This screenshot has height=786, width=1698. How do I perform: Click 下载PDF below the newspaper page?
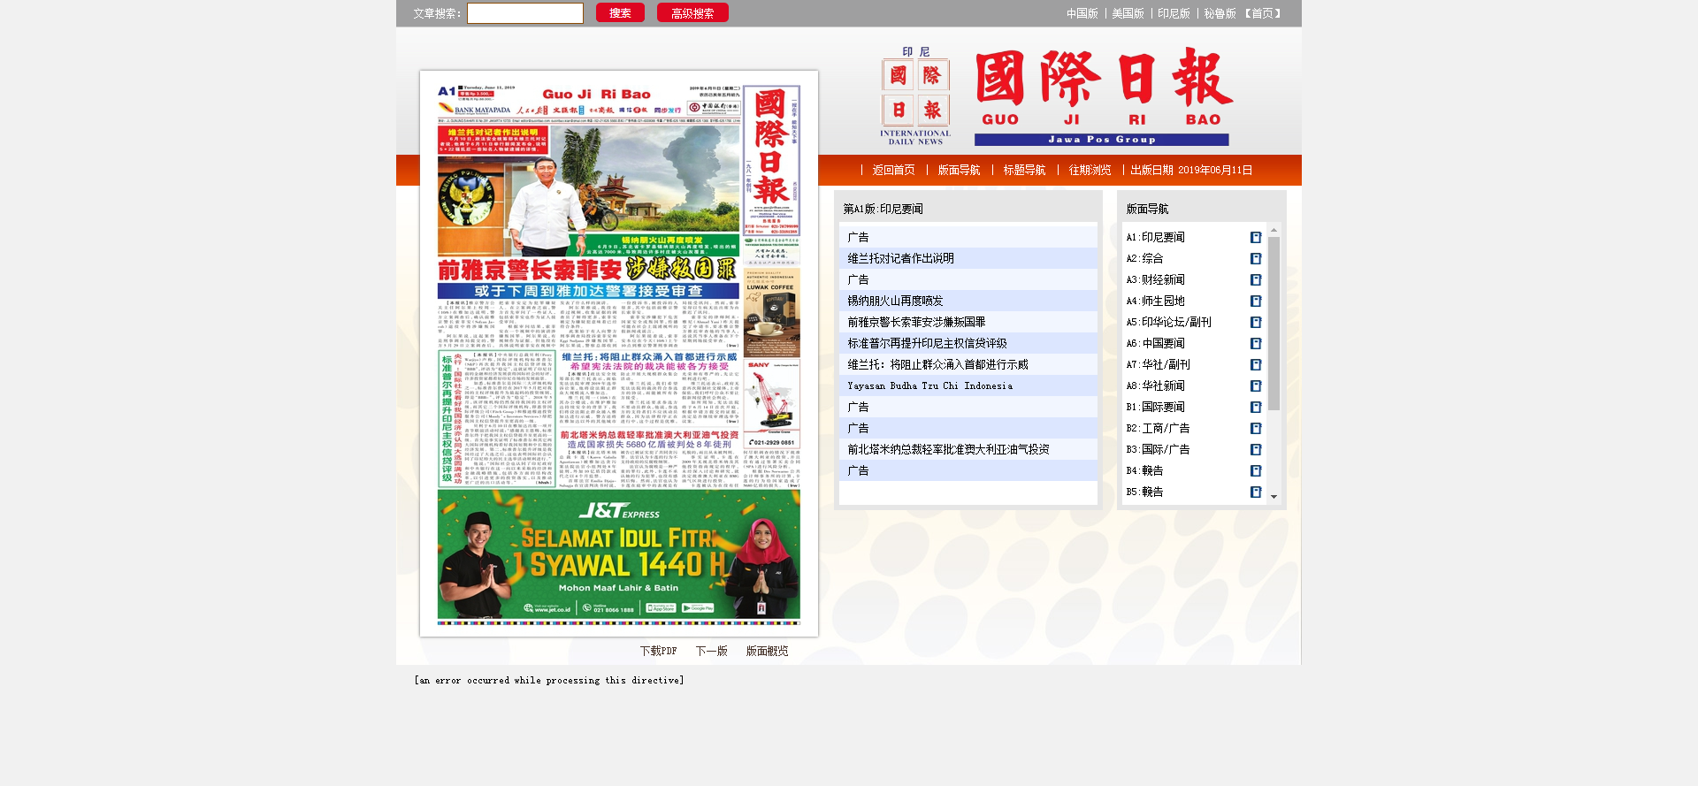tap(658, 651)
